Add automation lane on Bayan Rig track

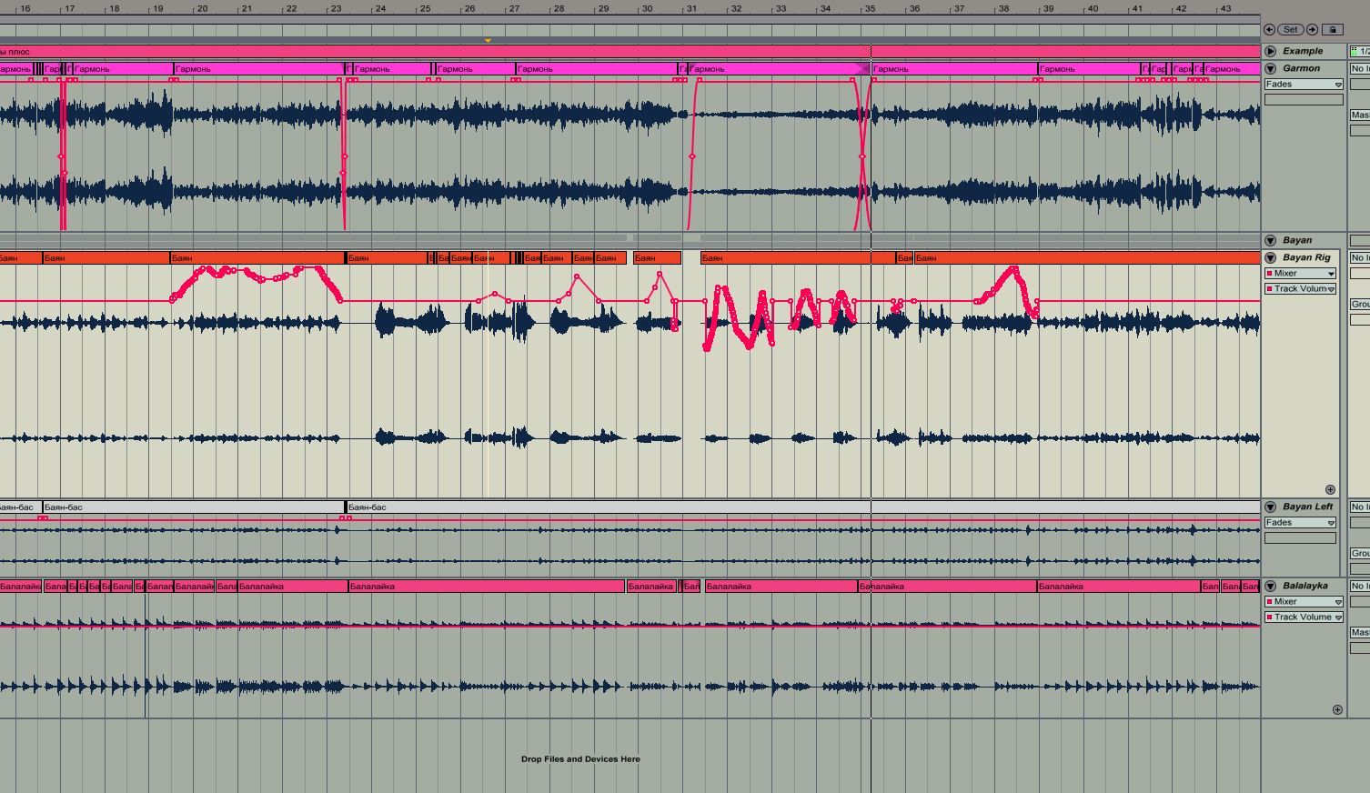(x=1330, y=489)
